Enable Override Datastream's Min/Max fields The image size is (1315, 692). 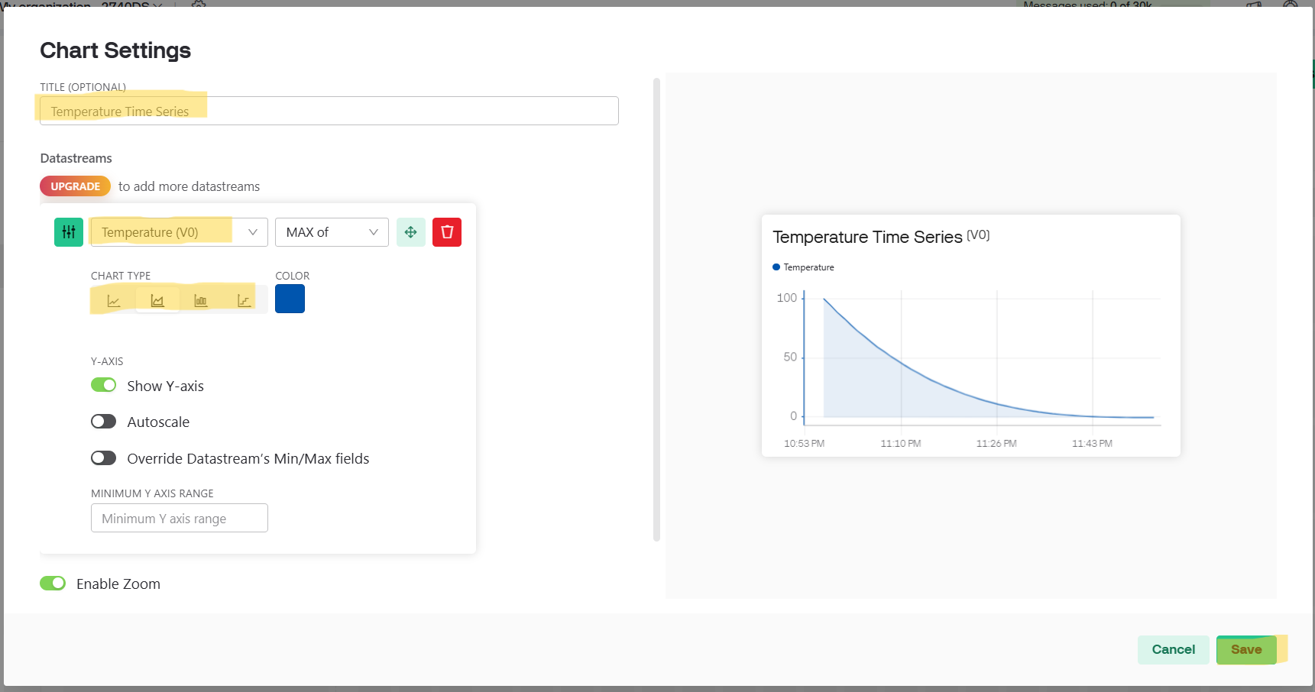point(103,458)
